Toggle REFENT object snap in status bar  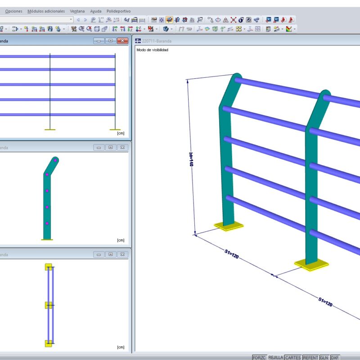(x=310, y=357)
